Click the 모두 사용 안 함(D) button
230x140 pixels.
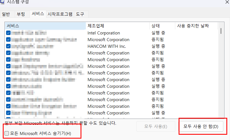pyautogui.click(x=201, y=126)
